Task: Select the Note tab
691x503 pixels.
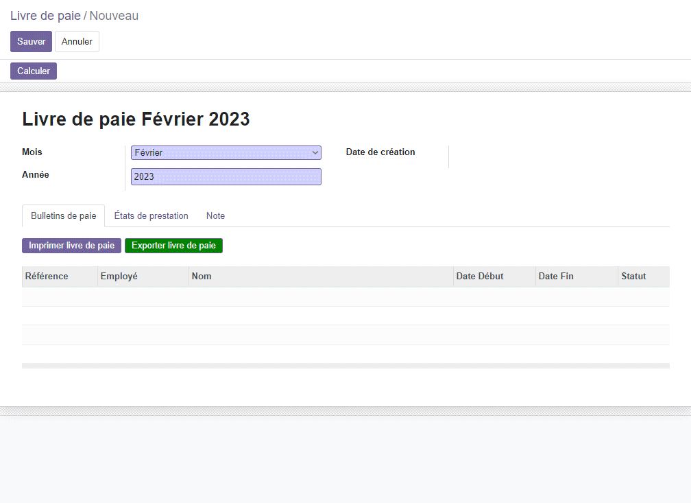Action: point(215,215)
